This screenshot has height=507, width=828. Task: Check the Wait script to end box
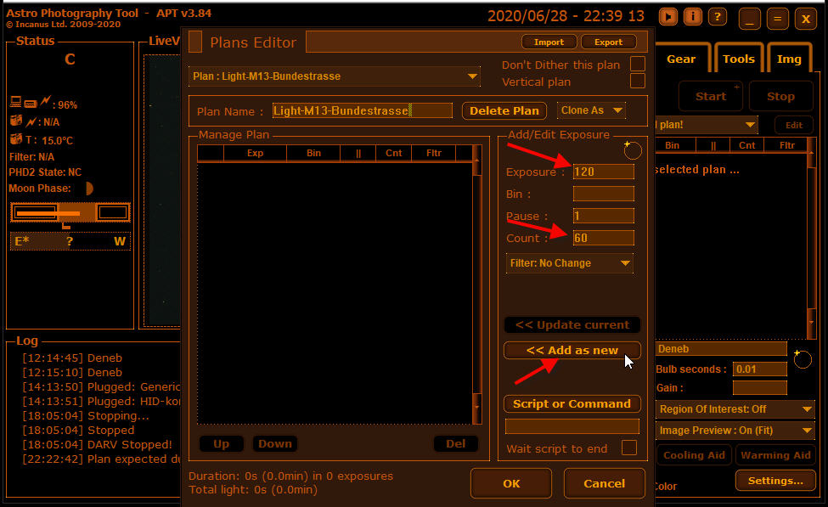tap(629, 448)
